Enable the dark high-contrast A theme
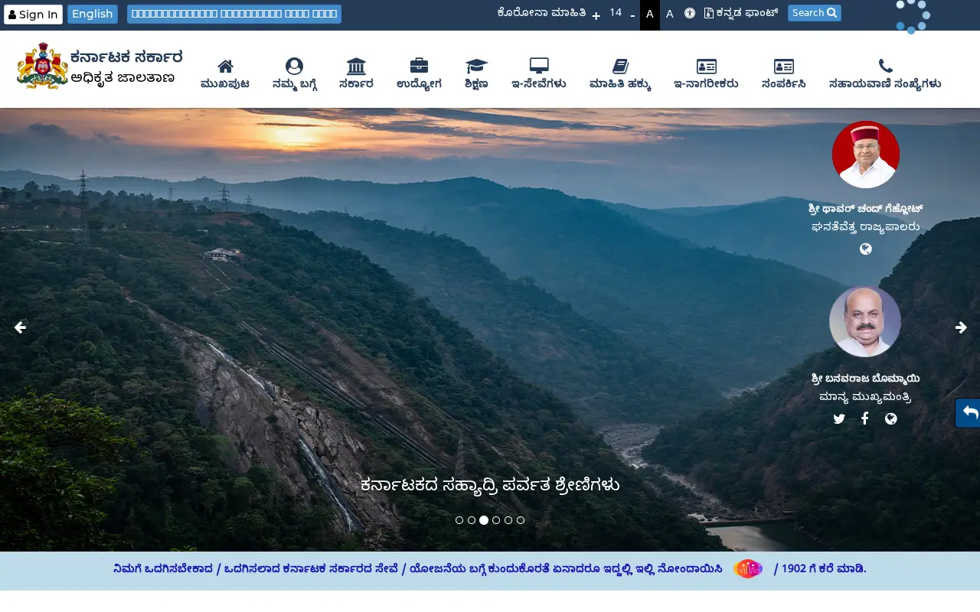The width and height of the screenshot is (980, 612). [x=649, y=15]
